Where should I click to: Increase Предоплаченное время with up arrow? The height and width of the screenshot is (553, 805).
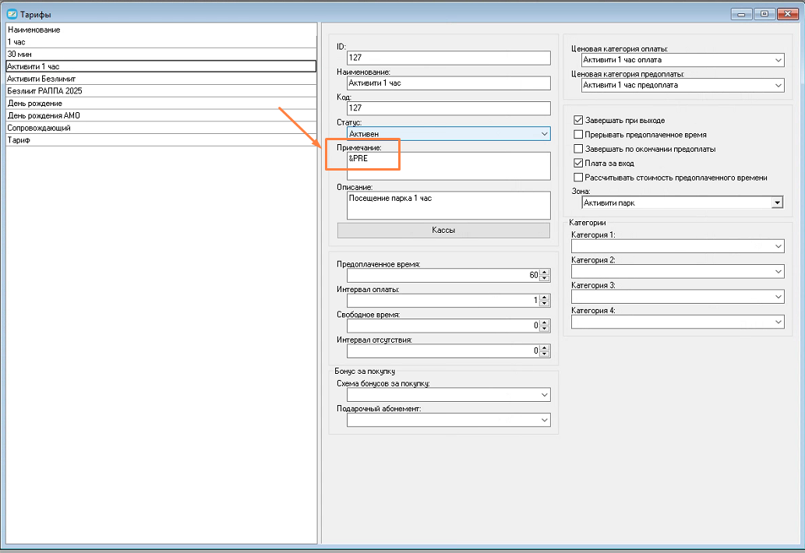(x=544, y=272)
